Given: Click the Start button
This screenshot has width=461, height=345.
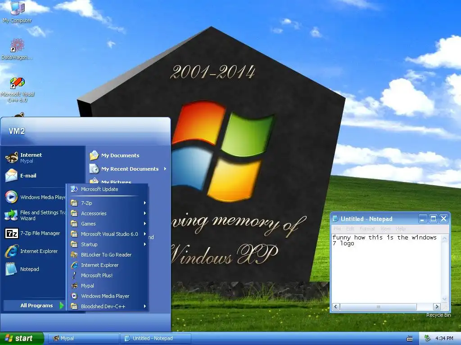Looking at the screenshot, I should (x=22, y=338).
